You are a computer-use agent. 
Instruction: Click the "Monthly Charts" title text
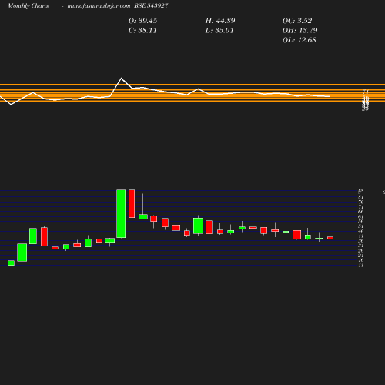click(x=28, y=6)
